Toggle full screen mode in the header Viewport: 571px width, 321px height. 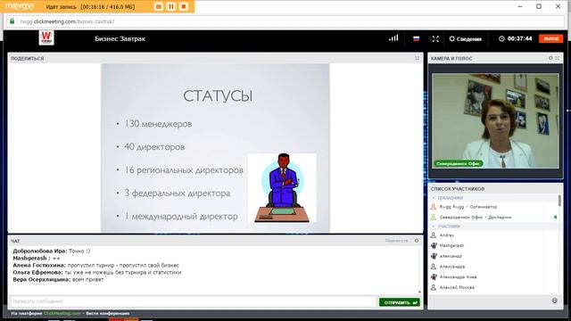click(435, 38)
